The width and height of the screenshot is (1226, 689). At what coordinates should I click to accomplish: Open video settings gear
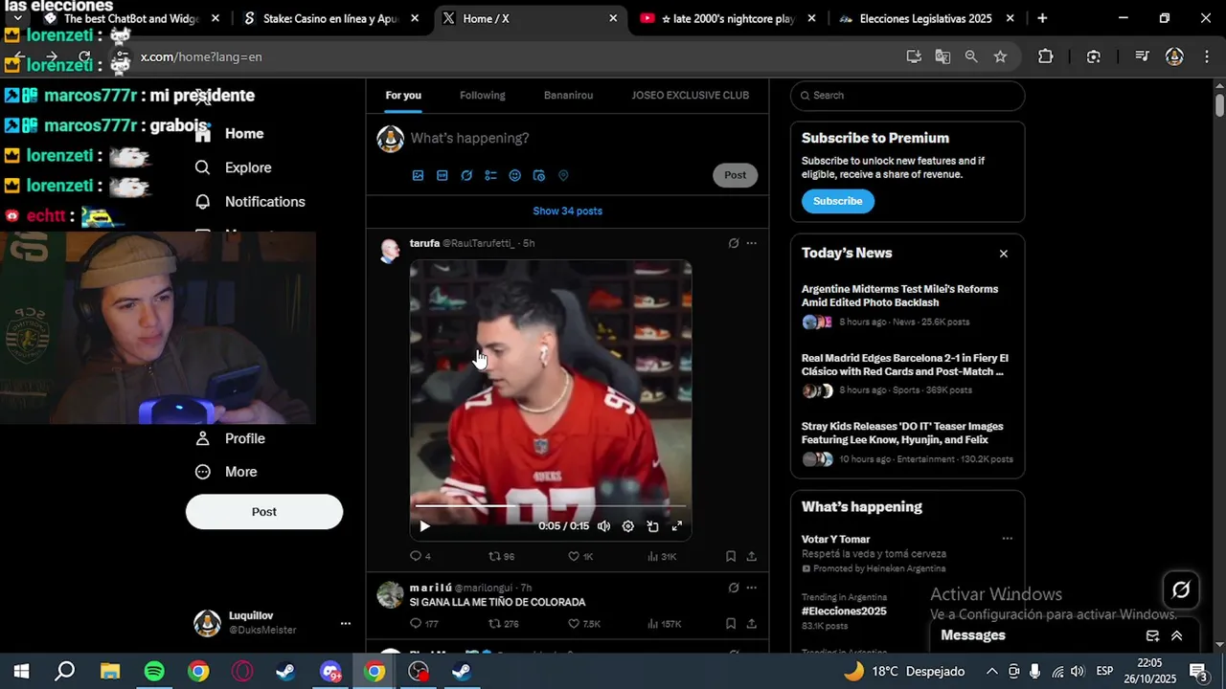click(x=628, y=525)
